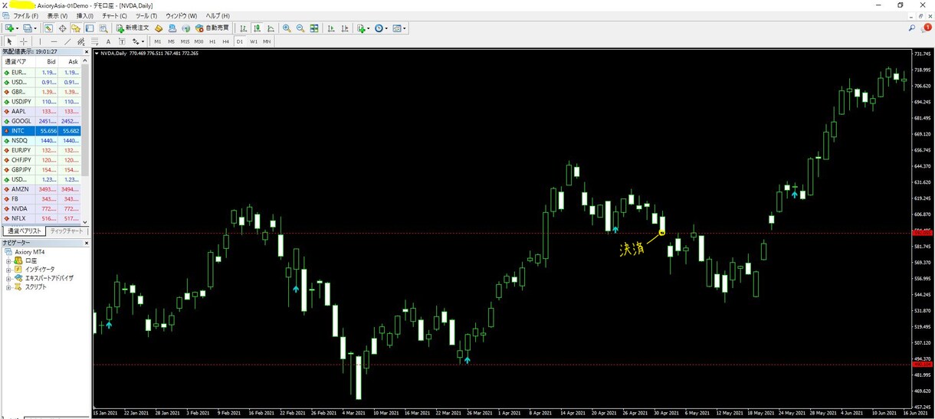The height and width of the screenshot is (419, 935).
Task: Open the search magnifier at top right
Action: 912,28
